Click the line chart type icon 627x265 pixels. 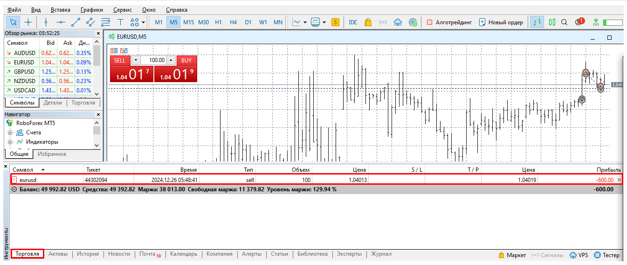click(297, 22)
